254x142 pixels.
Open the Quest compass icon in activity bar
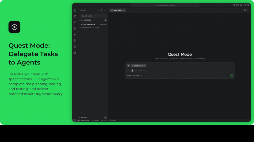click(x=75, y=11)
